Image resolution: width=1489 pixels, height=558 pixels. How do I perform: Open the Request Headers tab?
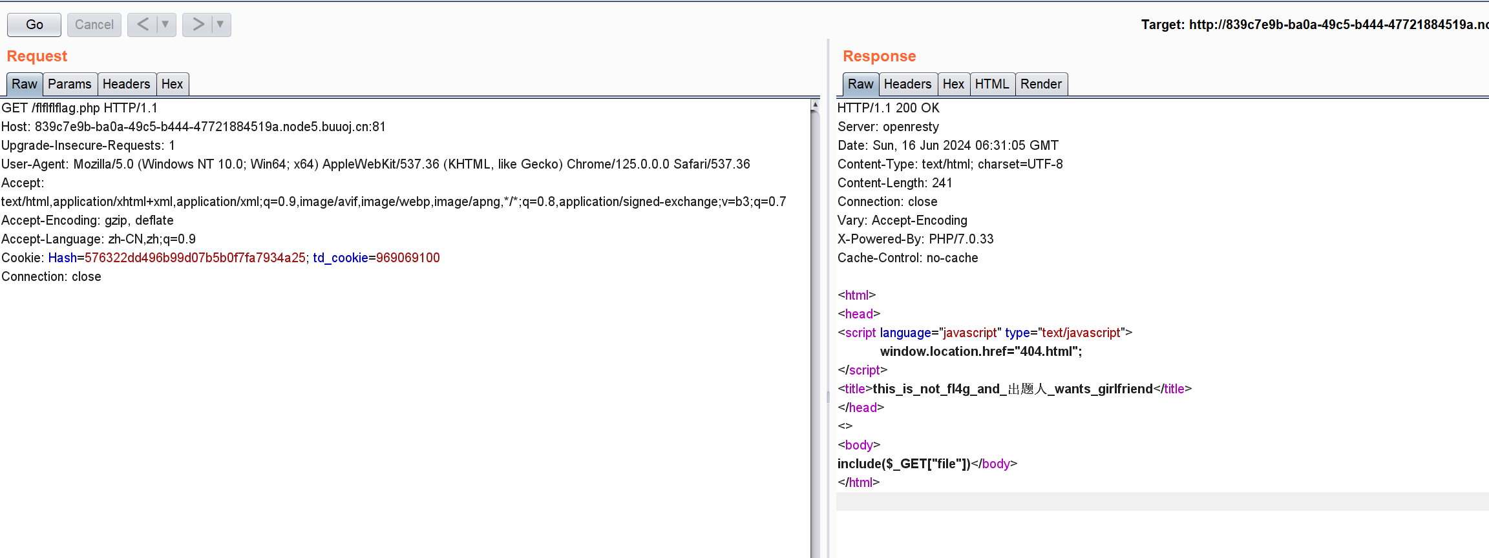coord(126,84)
